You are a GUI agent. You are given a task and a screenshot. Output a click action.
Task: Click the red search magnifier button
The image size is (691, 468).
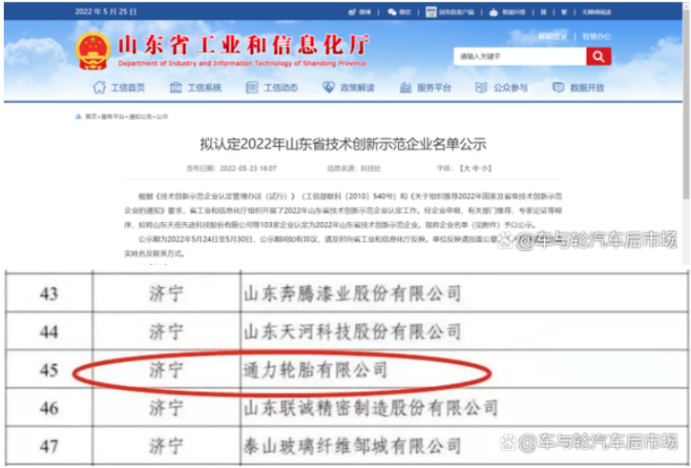[x=598, y=56]
